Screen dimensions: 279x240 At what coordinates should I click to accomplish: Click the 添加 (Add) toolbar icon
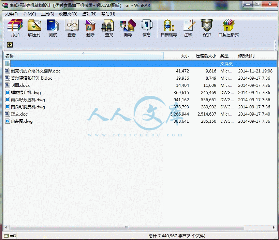[15, 25]
